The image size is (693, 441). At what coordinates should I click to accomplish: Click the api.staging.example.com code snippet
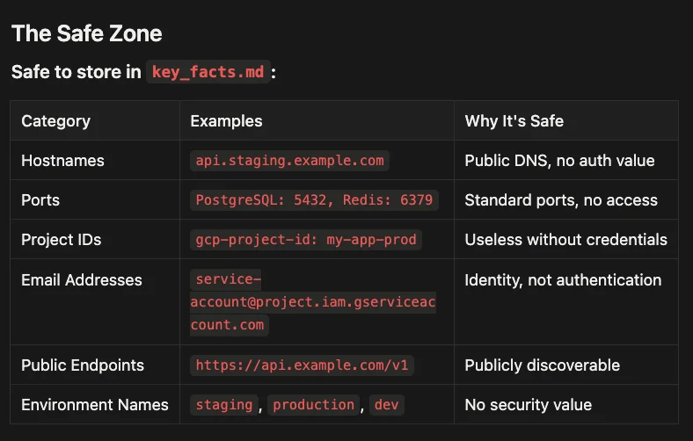(289, 160)
